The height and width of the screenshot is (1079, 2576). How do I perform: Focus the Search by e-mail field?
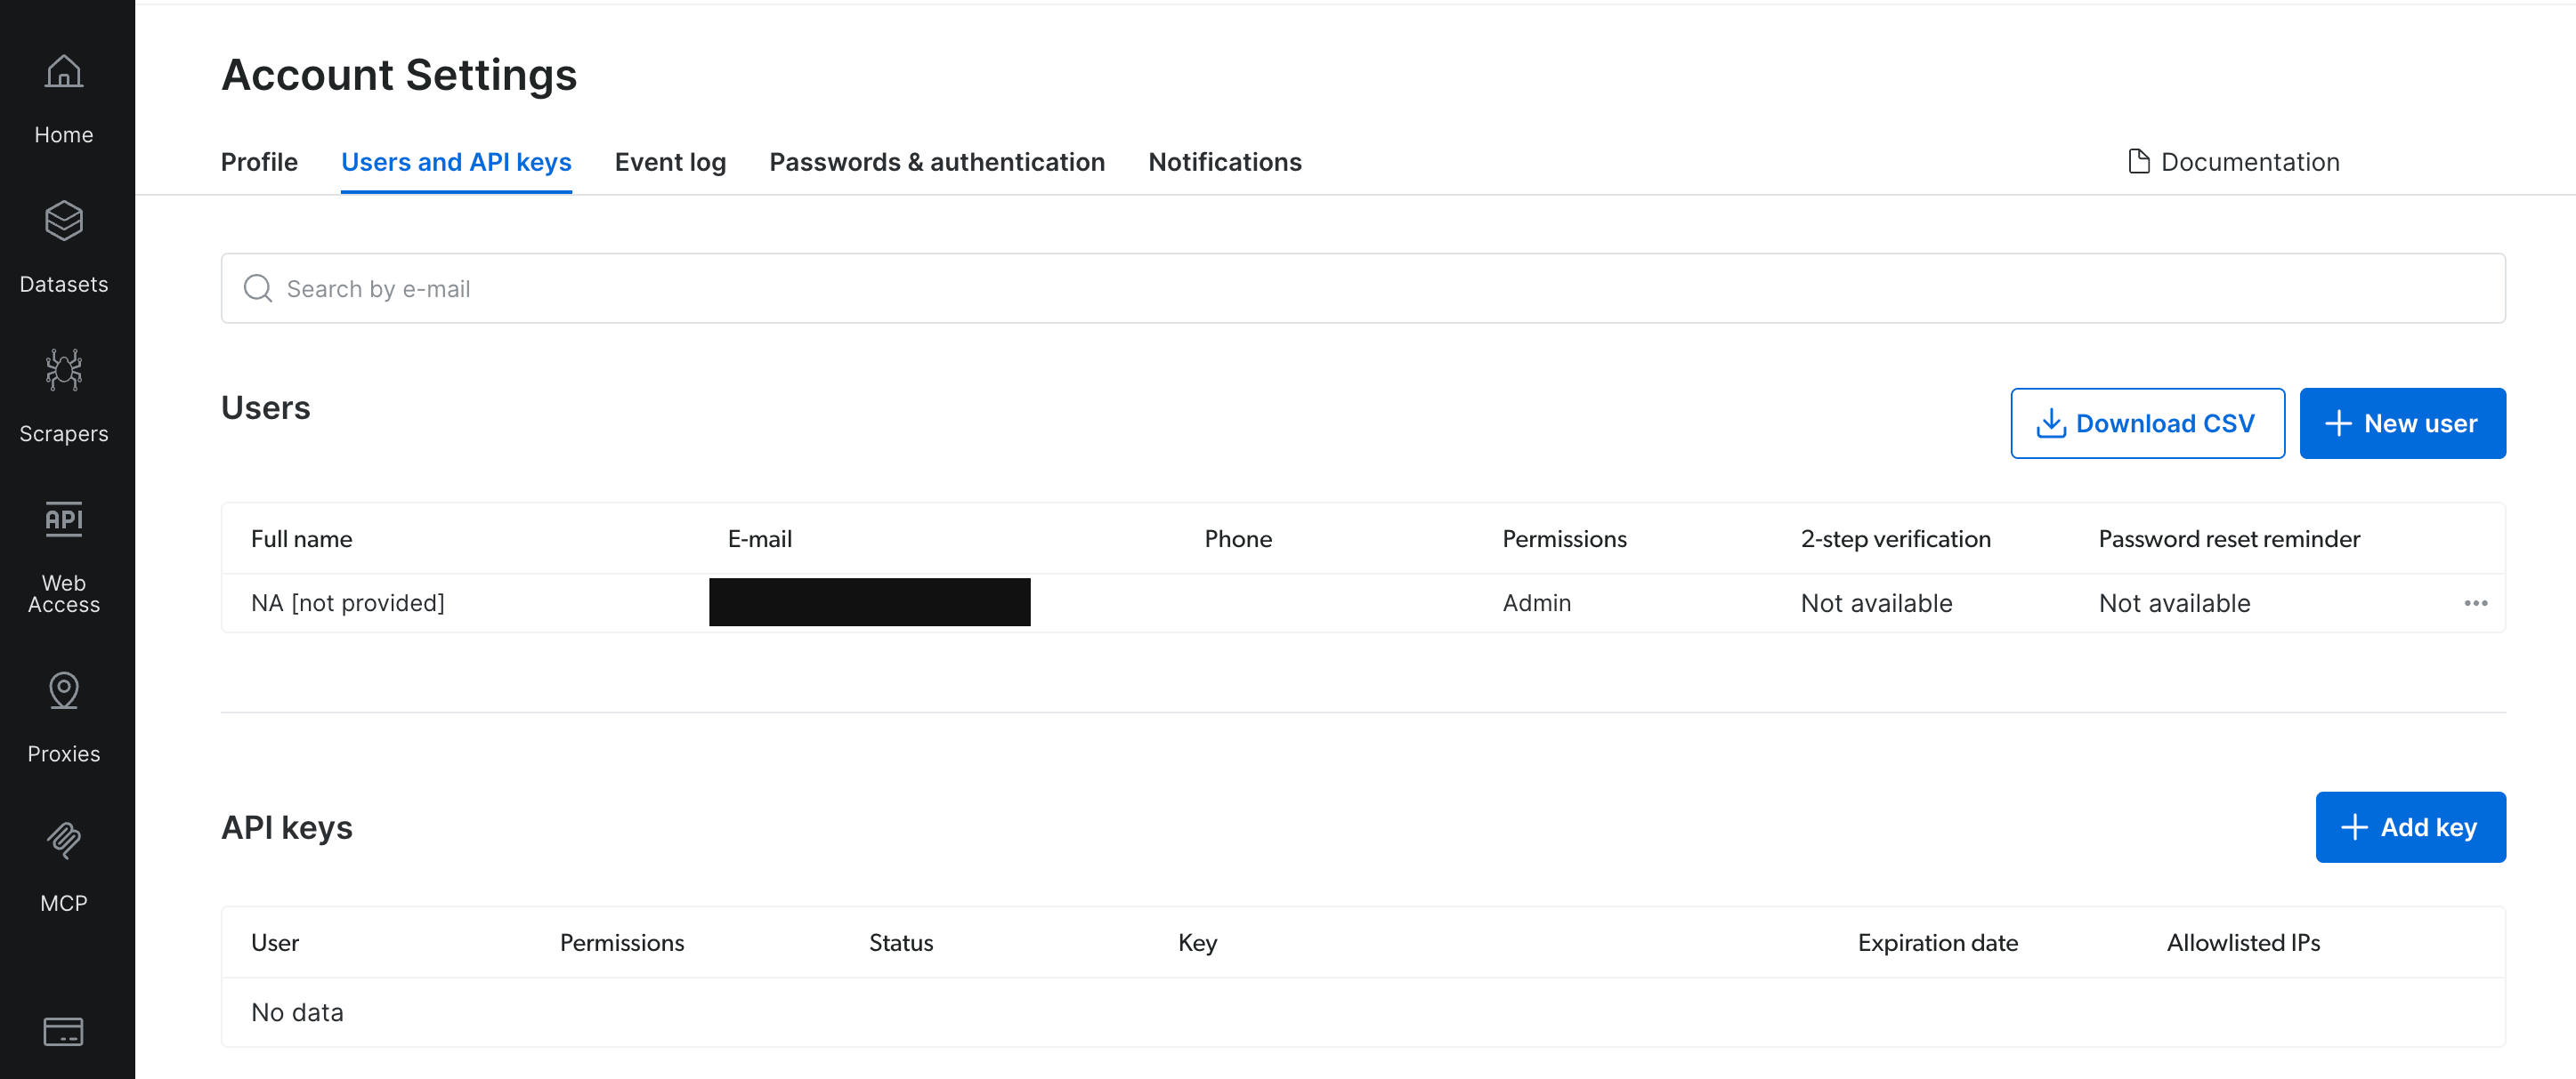(1363, 287)
